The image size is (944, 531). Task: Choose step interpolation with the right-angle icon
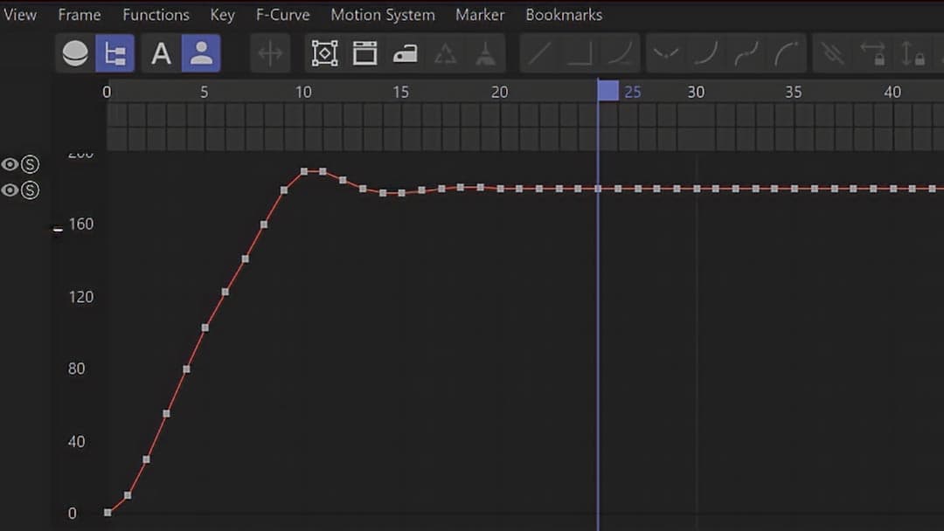(580, 54)
